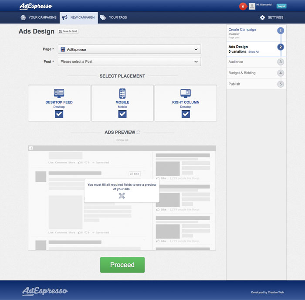
Task: Click step 3 circle for Audience
Action: [x=281, y=62]
